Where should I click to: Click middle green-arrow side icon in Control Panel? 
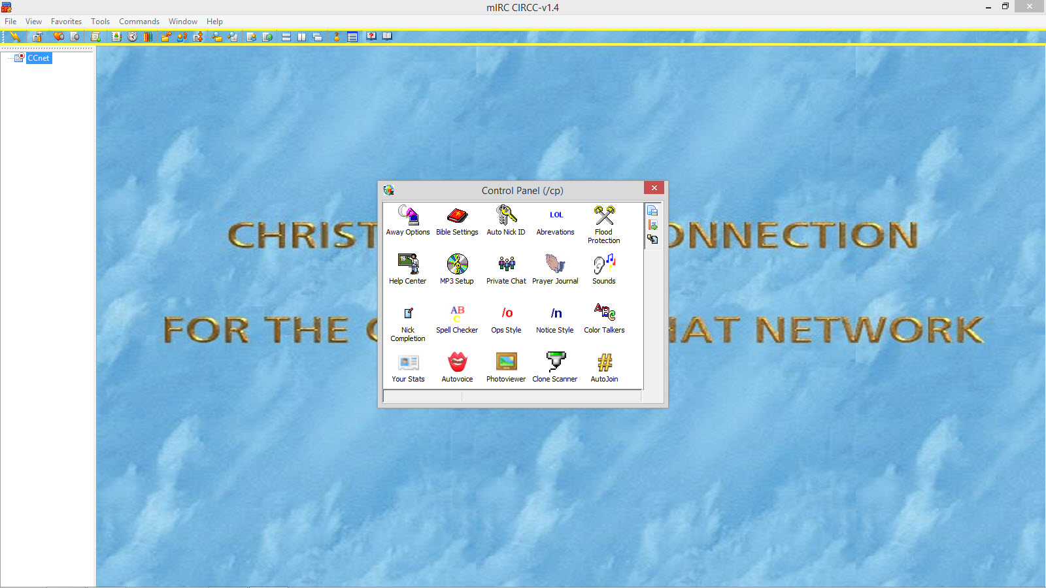click(652, 225)
